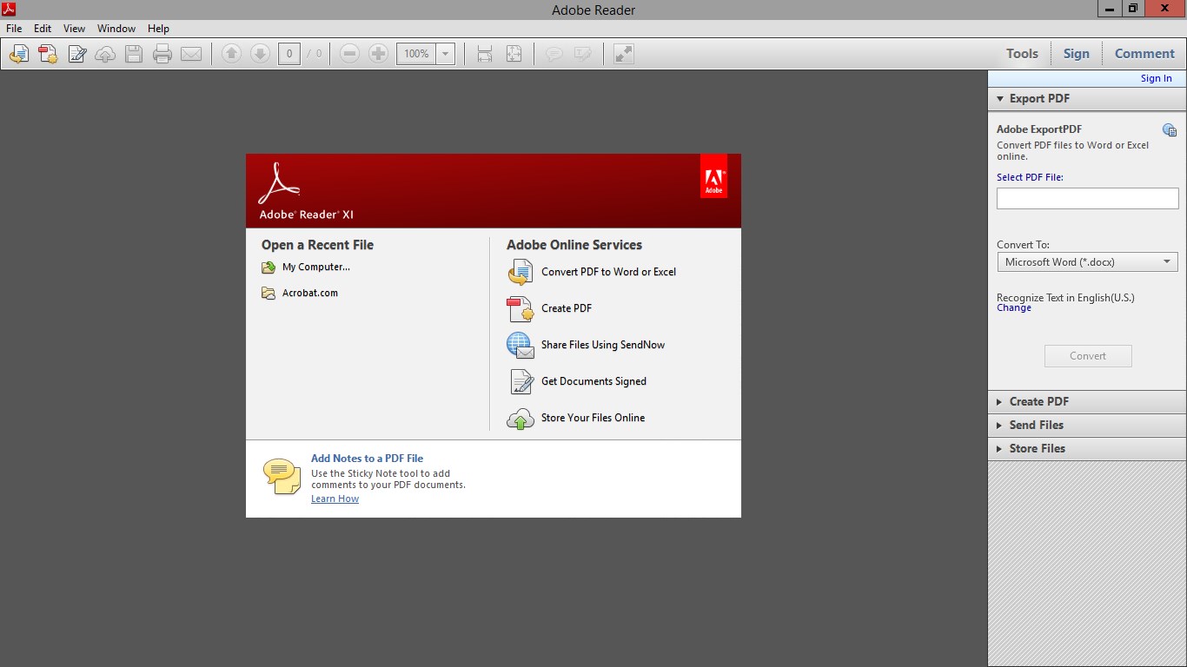Click the fit one full page icon

pyautogui.click(x=514, y=54)
